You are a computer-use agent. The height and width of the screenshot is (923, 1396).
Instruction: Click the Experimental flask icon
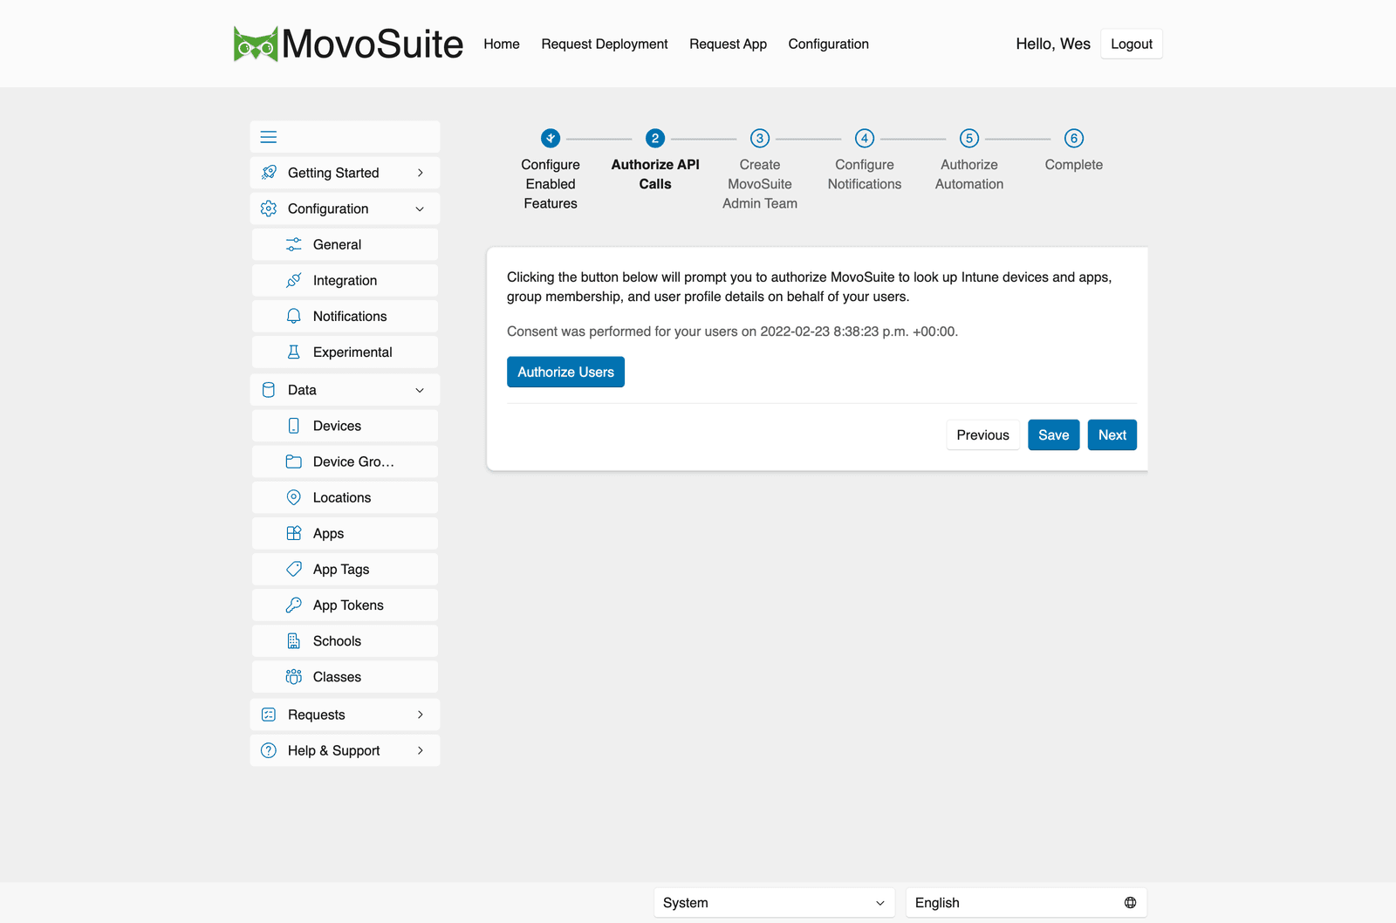pyautogui.click(x=294, y=352)
